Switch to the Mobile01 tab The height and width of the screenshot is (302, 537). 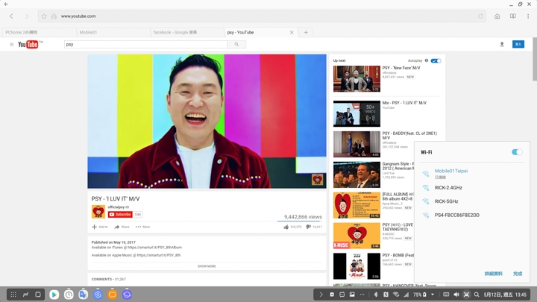tap(113, 32)
